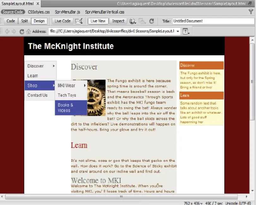Expand the address bar dropdown arrow
Screen dimensions: 256x205
point(178,32)
